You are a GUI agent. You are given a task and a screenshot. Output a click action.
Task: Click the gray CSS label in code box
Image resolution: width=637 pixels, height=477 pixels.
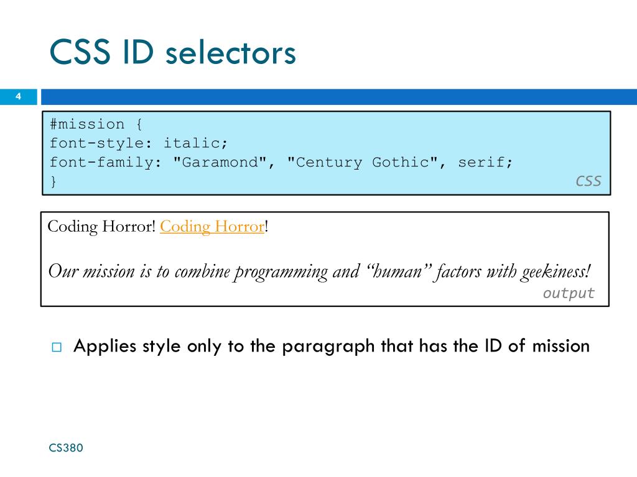588,181
